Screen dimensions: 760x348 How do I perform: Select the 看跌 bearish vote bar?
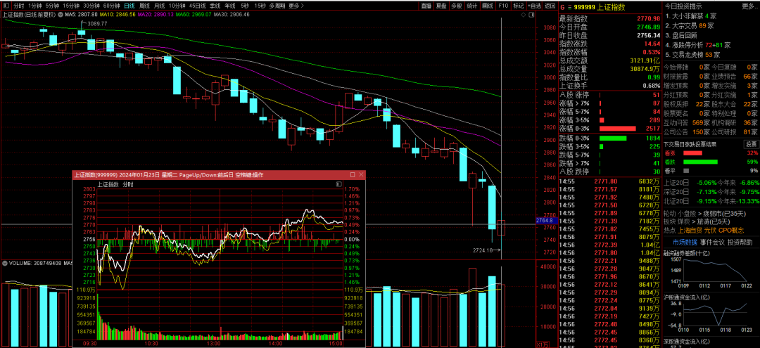700,162
